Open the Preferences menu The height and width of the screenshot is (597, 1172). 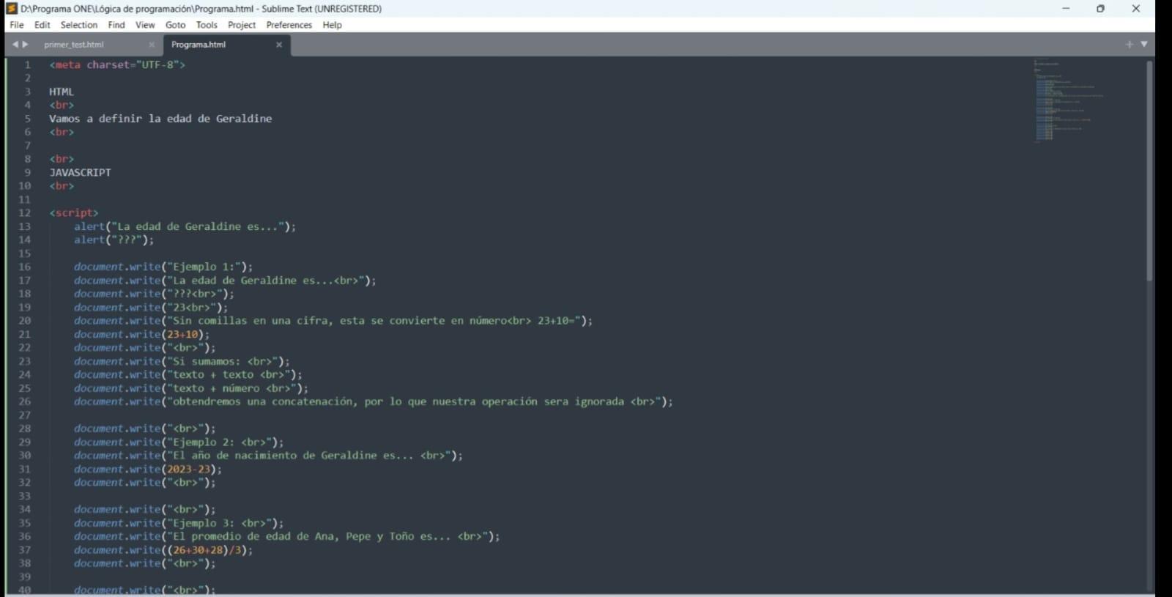[x=289, y=25]
